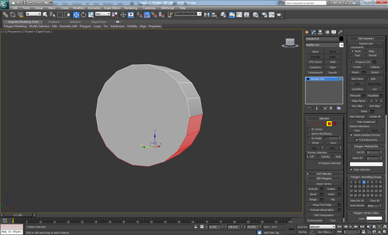Jump to the animation start frame
This screenshot has width=388, height=235.
tap(339, 227)
